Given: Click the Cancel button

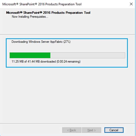Looking at the screenshot, I should click(x=114, y=130).
